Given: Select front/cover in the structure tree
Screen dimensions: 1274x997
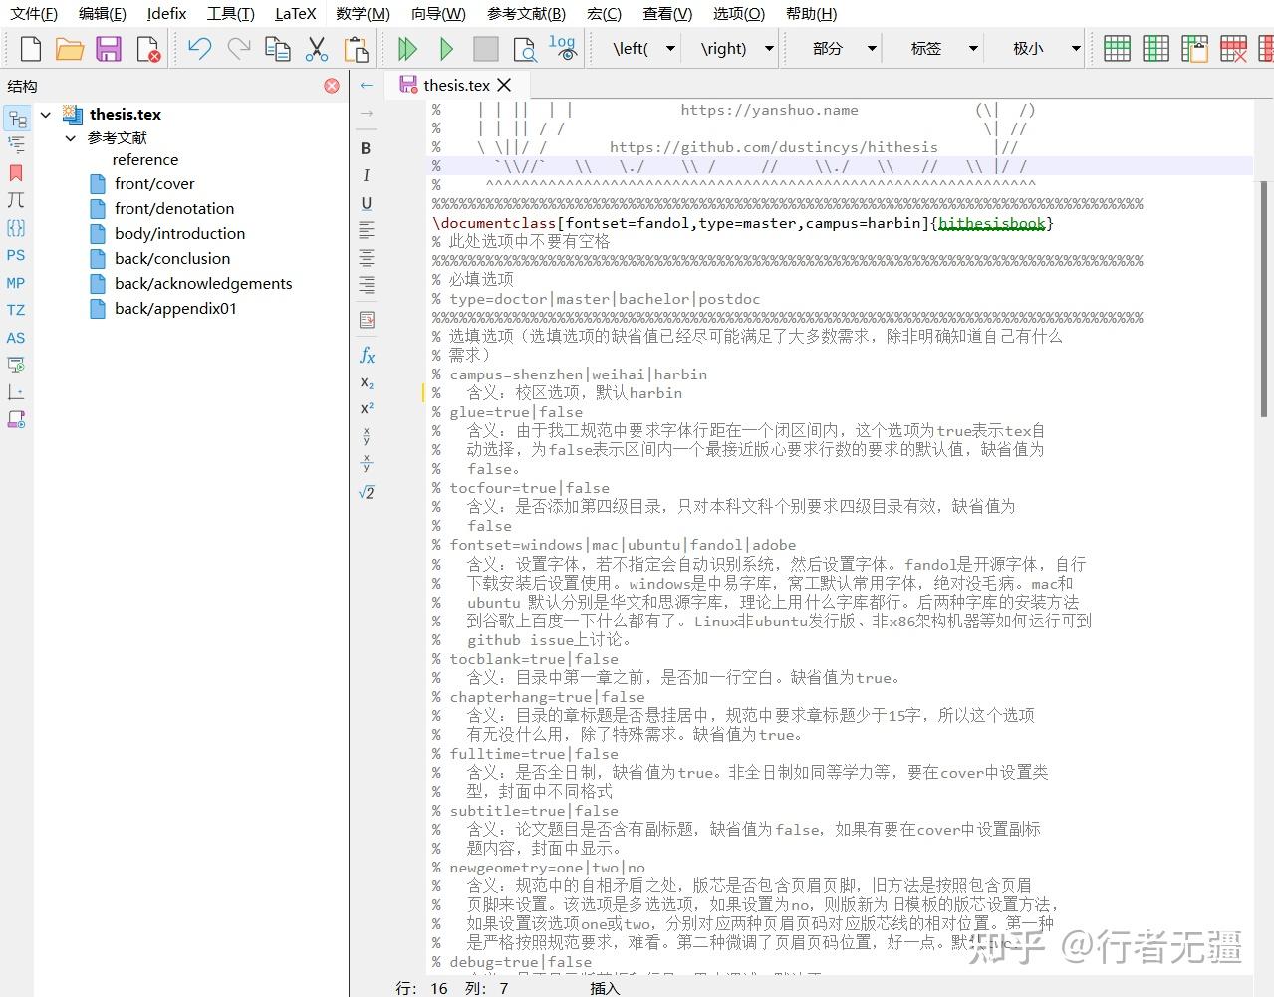Looking at the screenshot, I should (x=154, y=183).
